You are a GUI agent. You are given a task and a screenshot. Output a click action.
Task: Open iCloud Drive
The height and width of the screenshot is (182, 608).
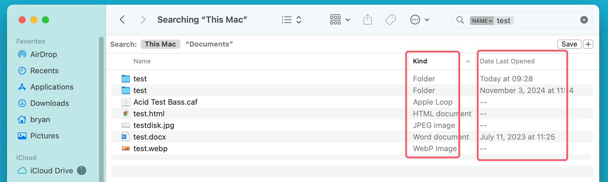point(52,171)
